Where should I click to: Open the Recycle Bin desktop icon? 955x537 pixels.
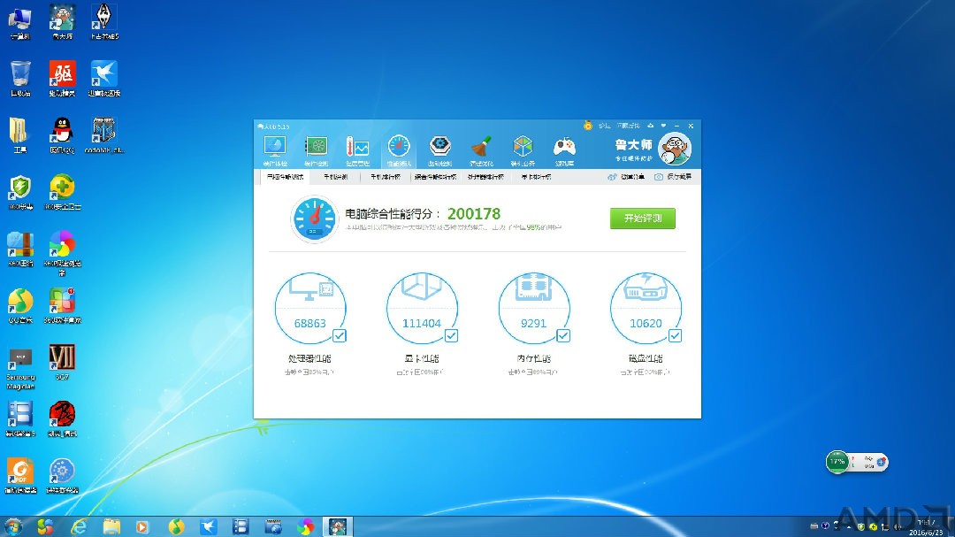(x=20, y=80)
